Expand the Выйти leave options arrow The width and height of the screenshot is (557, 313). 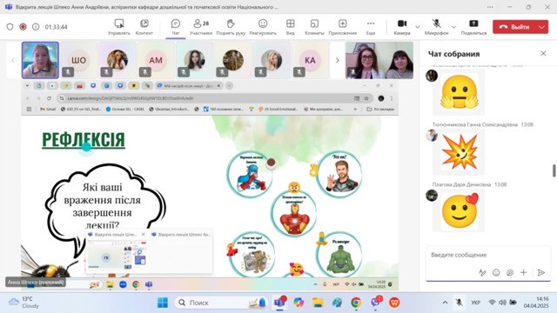(x=541, y=27)
